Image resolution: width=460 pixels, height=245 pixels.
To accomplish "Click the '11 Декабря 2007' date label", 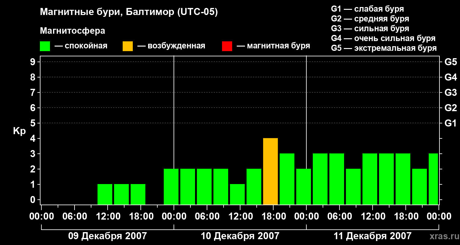I will pyautogui.click(x=372, y=236).
